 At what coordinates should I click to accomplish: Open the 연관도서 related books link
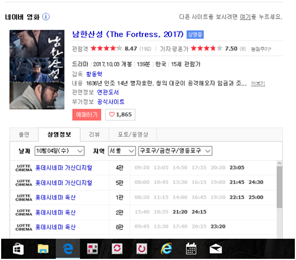point(108,92)
